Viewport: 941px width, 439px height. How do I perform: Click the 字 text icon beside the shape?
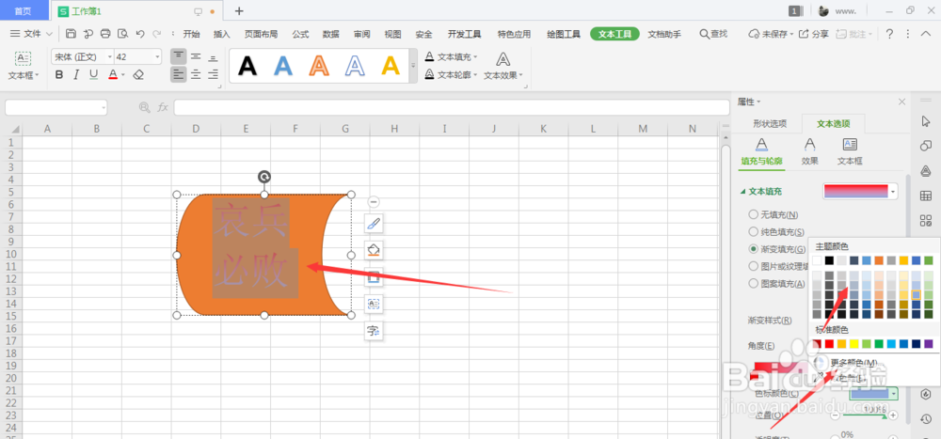(374, 331)
